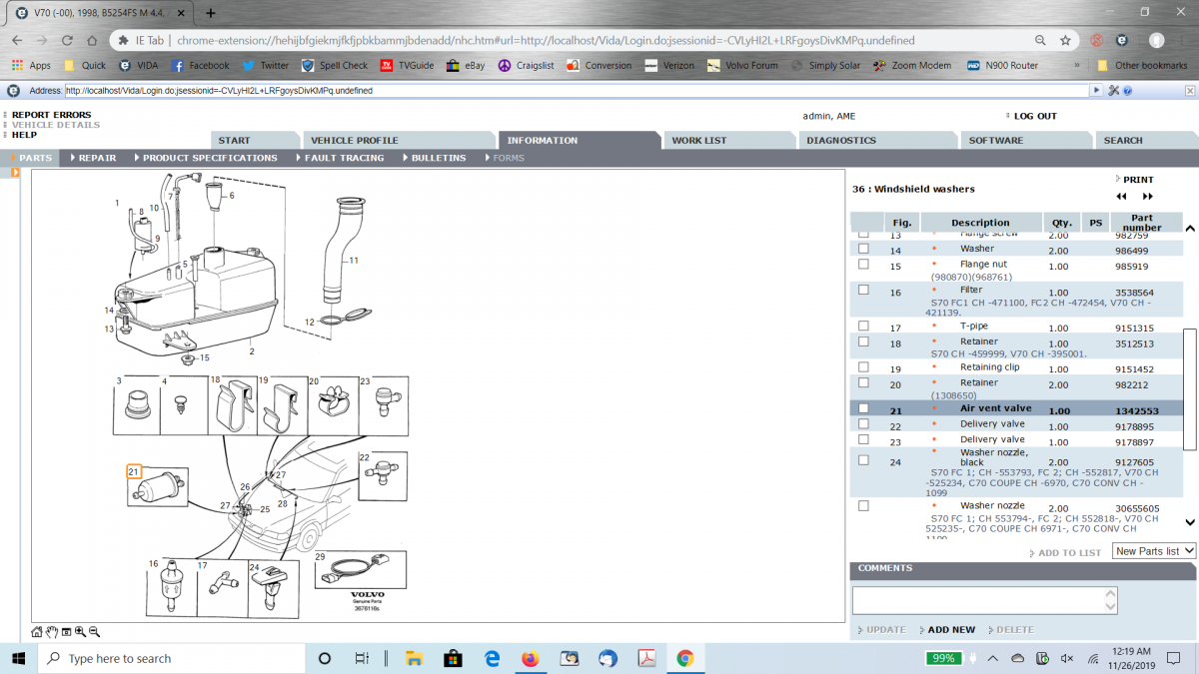Select the T-pipe row checkbox
Image resolution: width=1199 pixels, height=674 pixels.
tap(863, 327)
